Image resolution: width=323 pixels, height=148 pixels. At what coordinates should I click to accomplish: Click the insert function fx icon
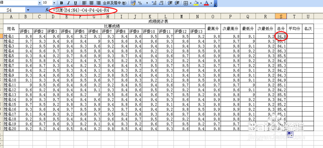click(x=47, y=10)
